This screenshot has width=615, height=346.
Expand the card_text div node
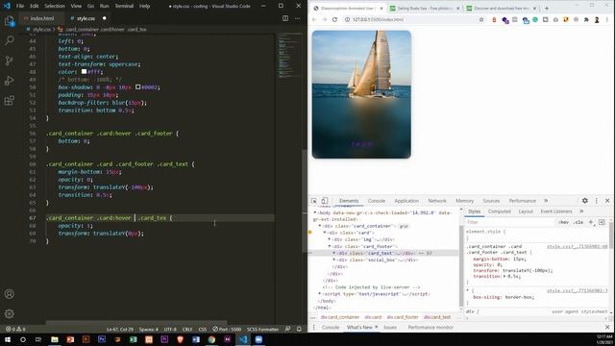pos(334,253)
